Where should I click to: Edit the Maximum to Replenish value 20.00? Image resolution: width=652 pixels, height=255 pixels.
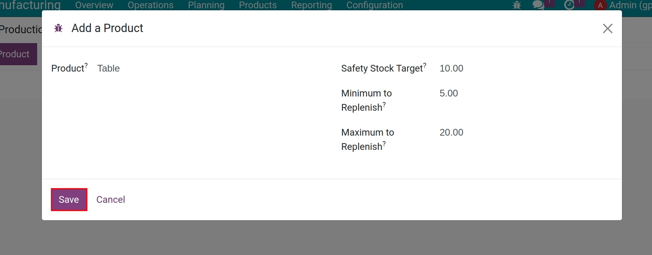pyautogui.click(x=526, y=132)
